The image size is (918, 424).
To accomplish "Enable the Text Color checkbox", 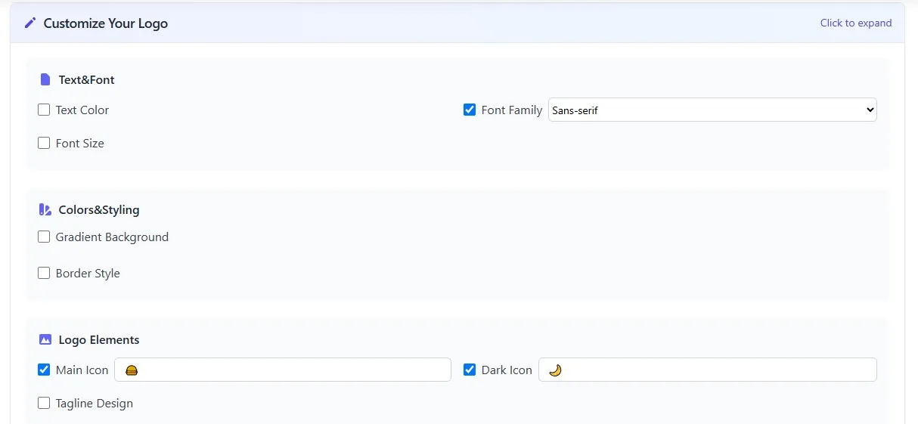I will coord(44,110).
